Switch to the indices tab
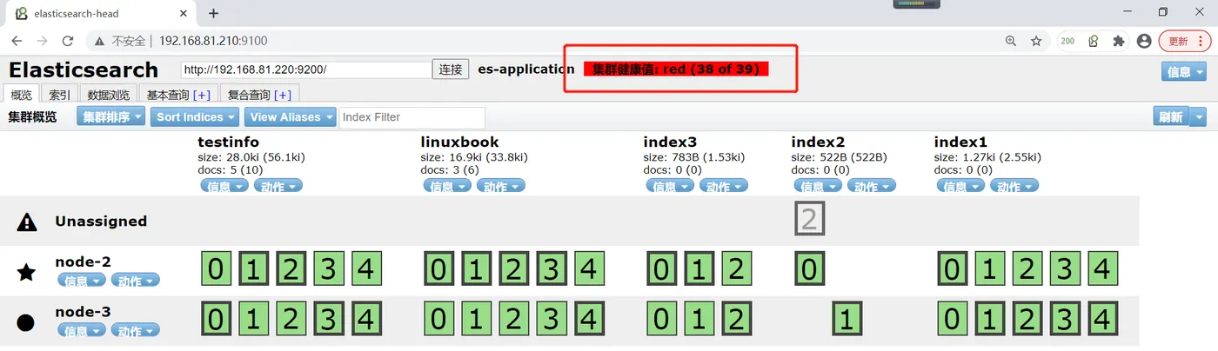The width and height of the screenshot is (1218, 351). click(60, 95)
